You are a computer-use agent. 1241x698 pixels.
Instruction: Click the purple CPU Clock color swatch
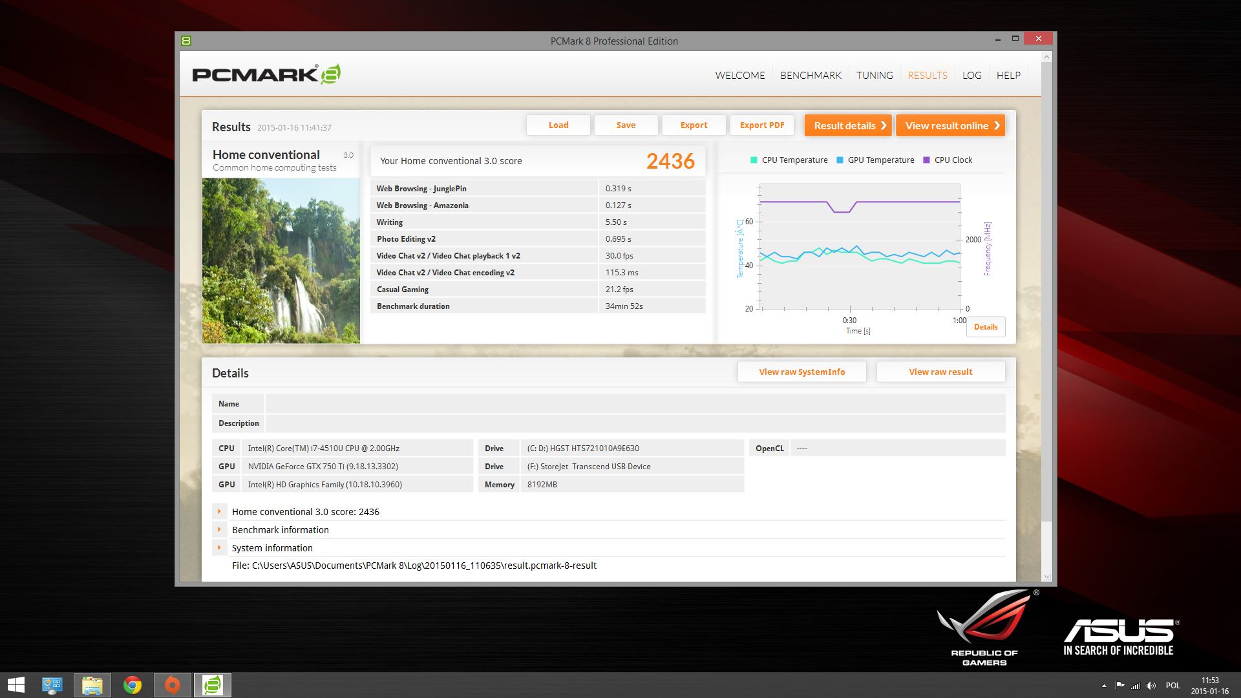926,160
